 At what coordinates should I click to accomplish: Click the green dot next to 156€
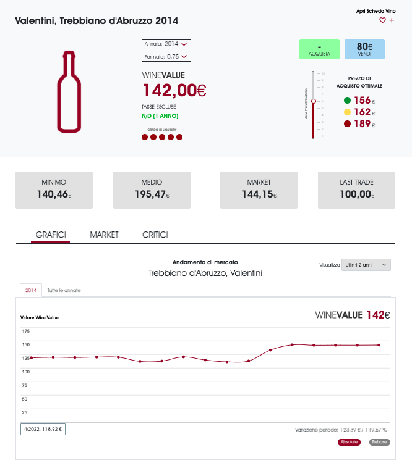coord(347,101)
